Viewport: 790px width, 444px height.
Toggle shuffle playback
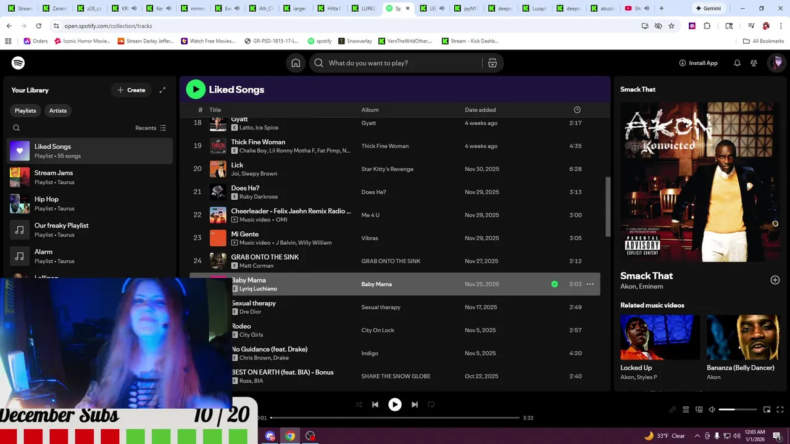click(359, 405)
